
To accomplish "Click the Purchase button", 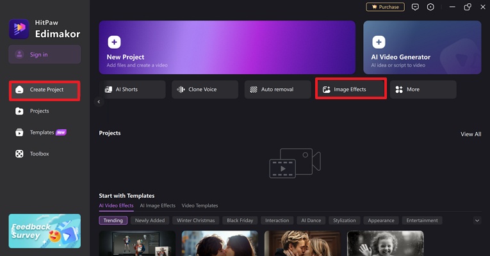I will [x=385, y=7].
